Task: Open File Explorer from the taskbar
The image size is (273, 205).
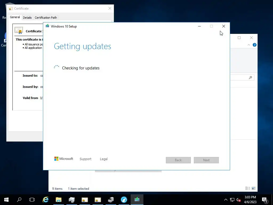Action: (59, 200)
